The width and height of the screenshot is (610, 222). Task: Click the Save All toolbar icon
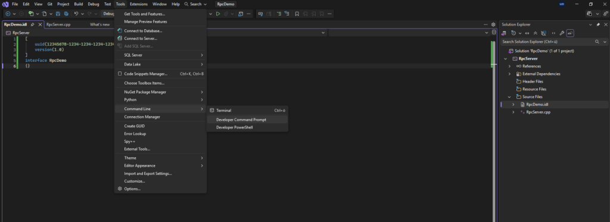pos(66,14)
